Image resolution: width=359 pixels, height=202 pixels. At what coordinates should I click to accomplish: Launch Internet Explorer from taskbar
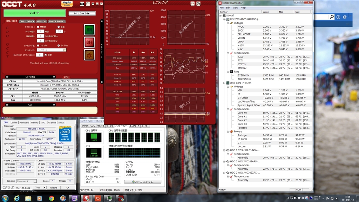[x=16, y=198]
